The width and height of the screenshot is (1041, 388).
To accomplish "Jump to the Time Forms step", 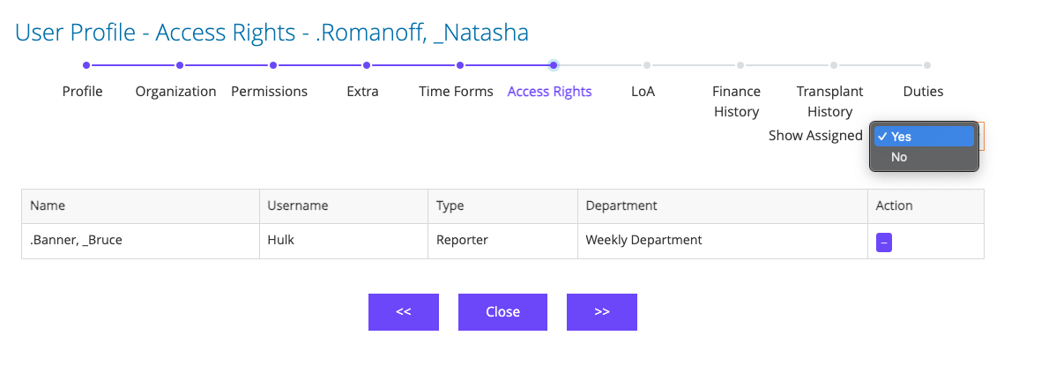I will [x=456, y=92].
